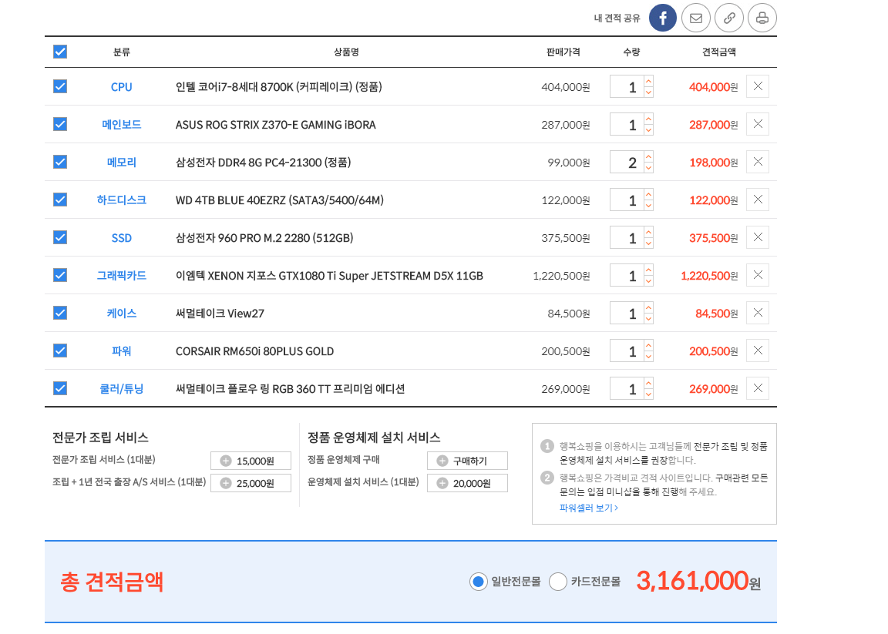
Task: Remove the CPU row with X
Action: (x=757, y=86)
